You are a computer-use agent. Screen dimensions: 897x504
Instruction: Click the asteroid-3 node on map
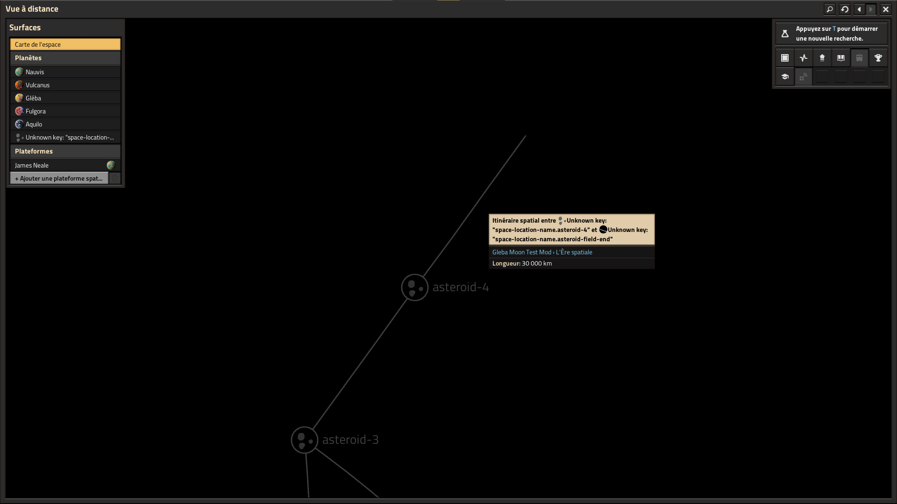pos(305,440)
